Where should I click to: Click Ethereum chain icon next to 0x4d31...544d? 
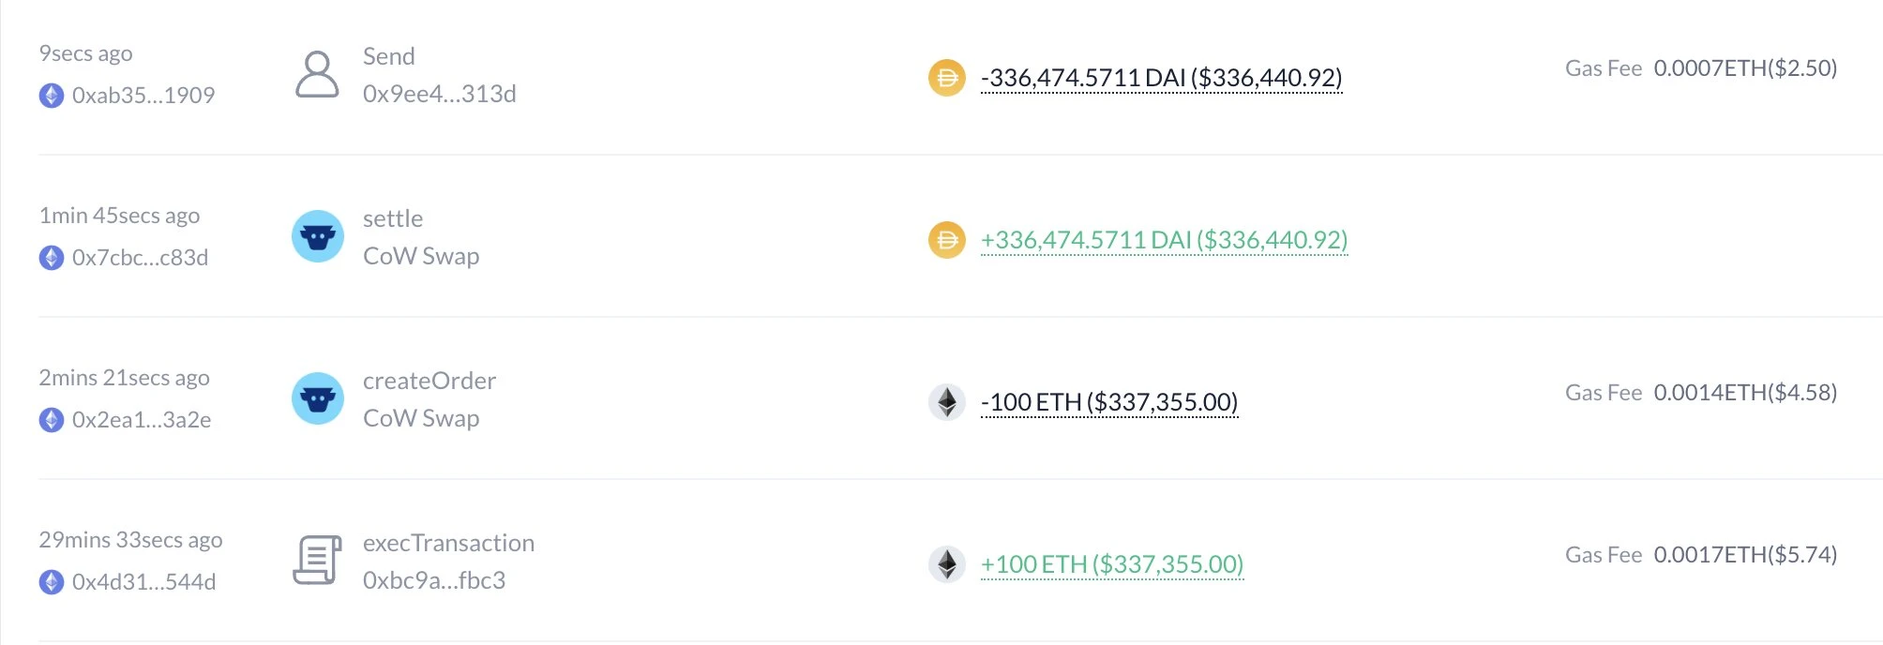click(52, 582)
